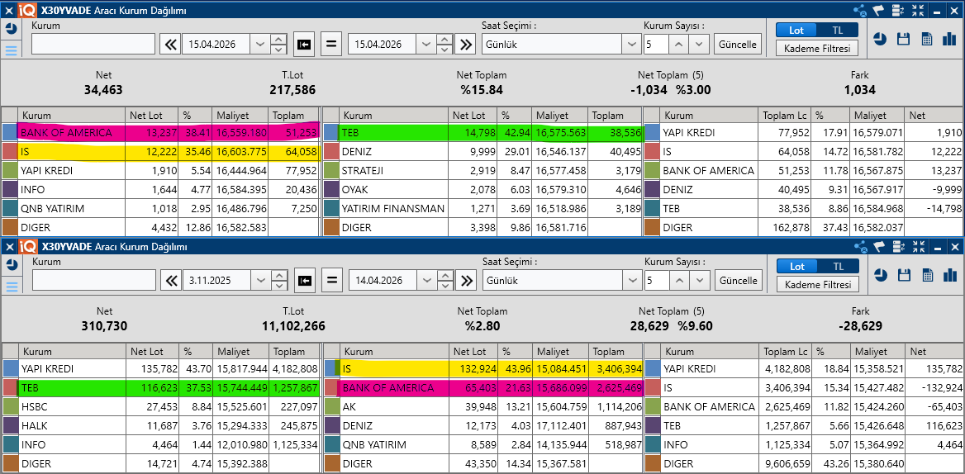Screen dimensions: 965x474
Task: Open share icon in top window title bar
Action: 860,11
